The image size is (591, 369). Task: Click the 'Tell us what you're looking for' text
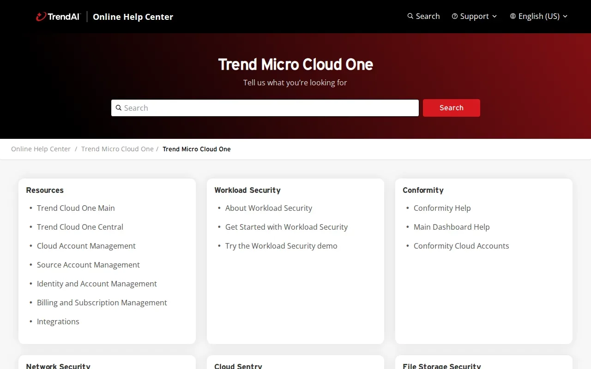click(295, 83)
